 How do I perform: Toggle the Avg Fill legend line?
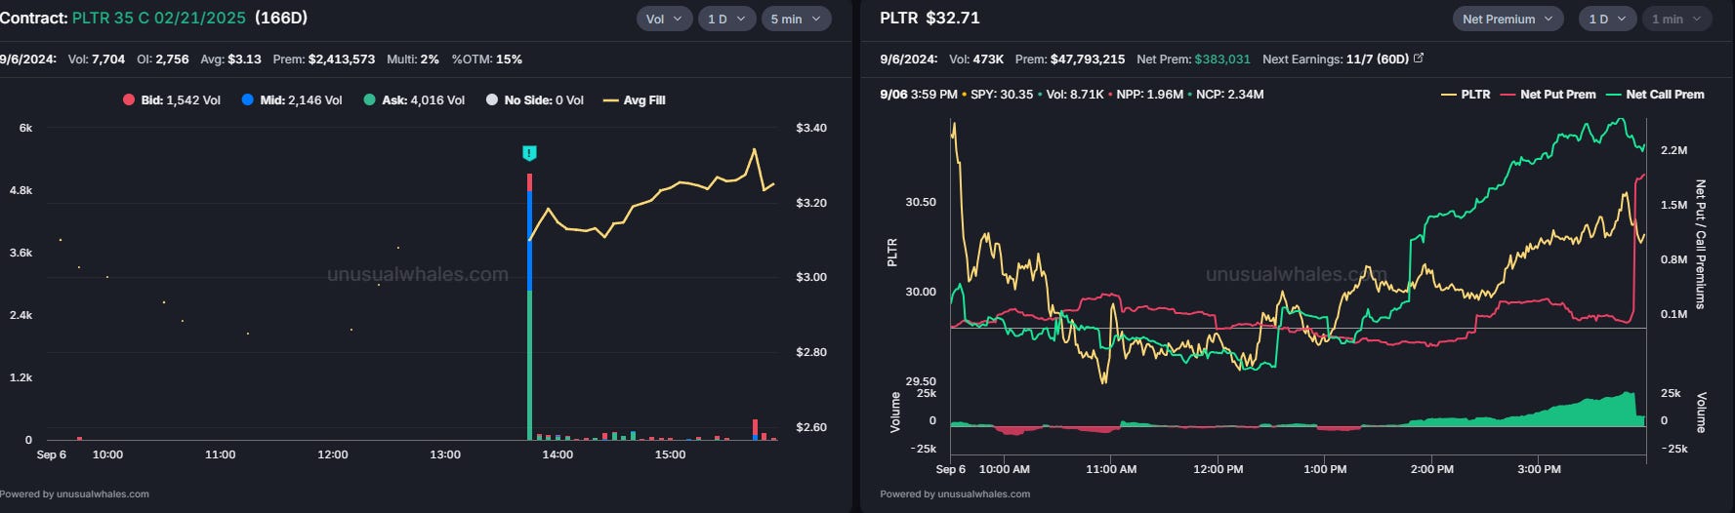click(x=635, y=100)
